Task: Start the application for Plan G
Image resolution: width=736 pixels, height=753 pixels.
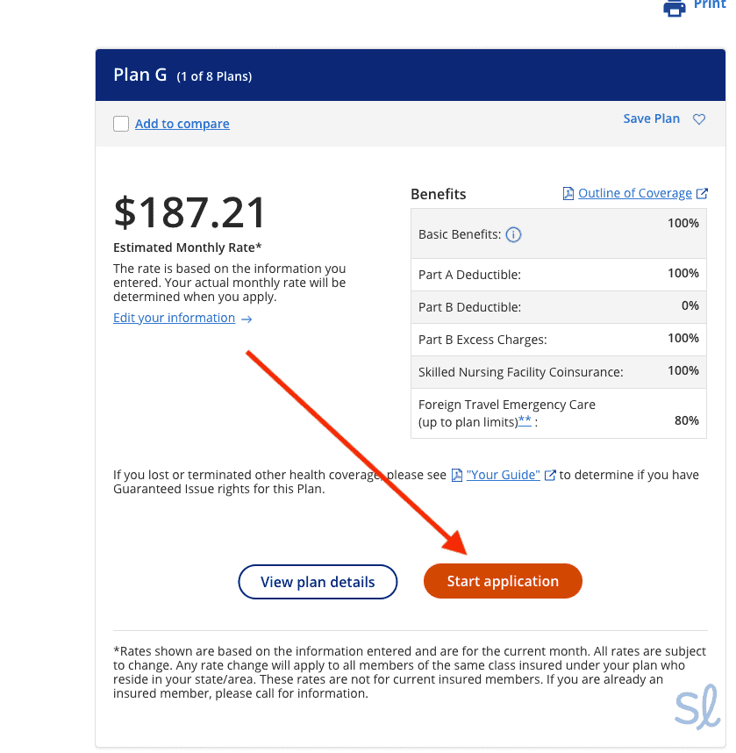Action: (503, 581)
